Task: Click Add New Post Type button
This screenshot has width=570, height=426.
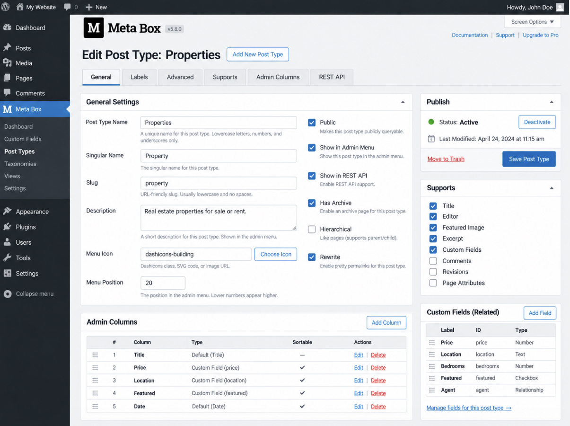Action: click(258, 54)
